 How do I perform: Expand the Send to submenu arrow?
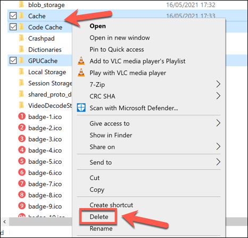[218, 162]
